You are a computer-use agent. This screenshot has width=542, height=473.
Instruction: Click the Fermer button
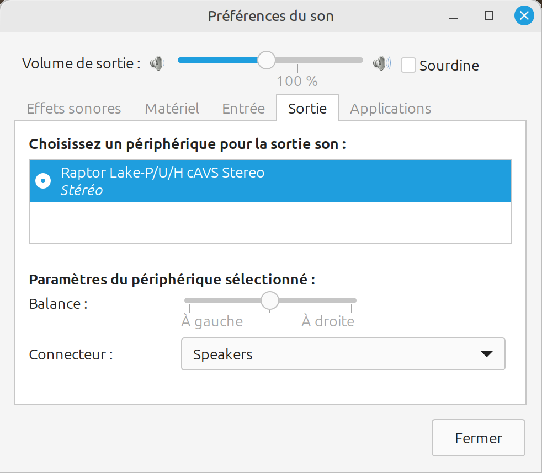[x=479, y=438]
